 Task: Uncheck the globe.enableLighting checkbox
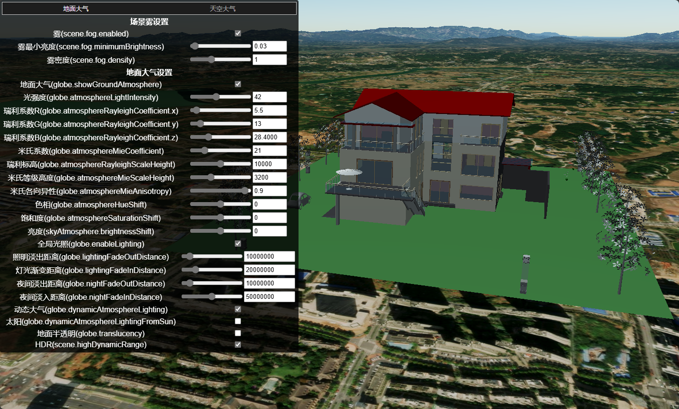click(x=238, y=244)
